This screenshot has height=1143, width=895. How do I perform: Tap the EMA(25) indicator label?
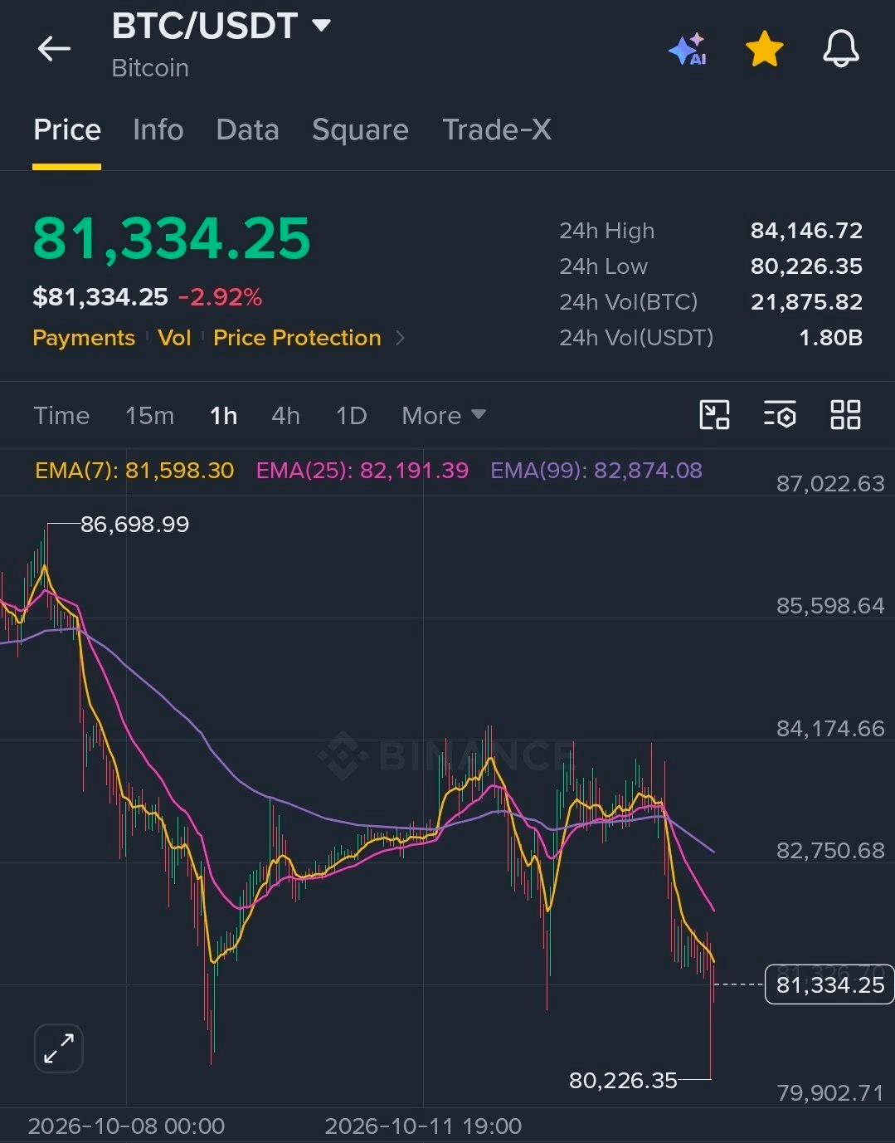pos(362,471)
